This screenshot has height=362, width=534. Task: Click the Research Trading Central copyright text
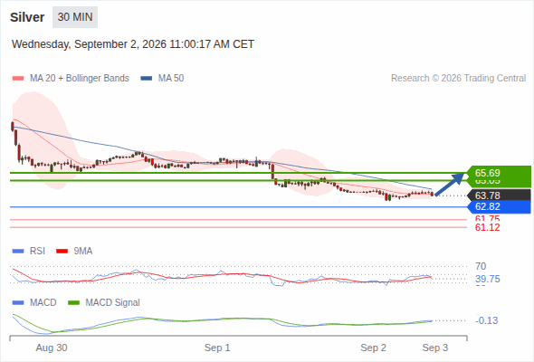point(458,79)
